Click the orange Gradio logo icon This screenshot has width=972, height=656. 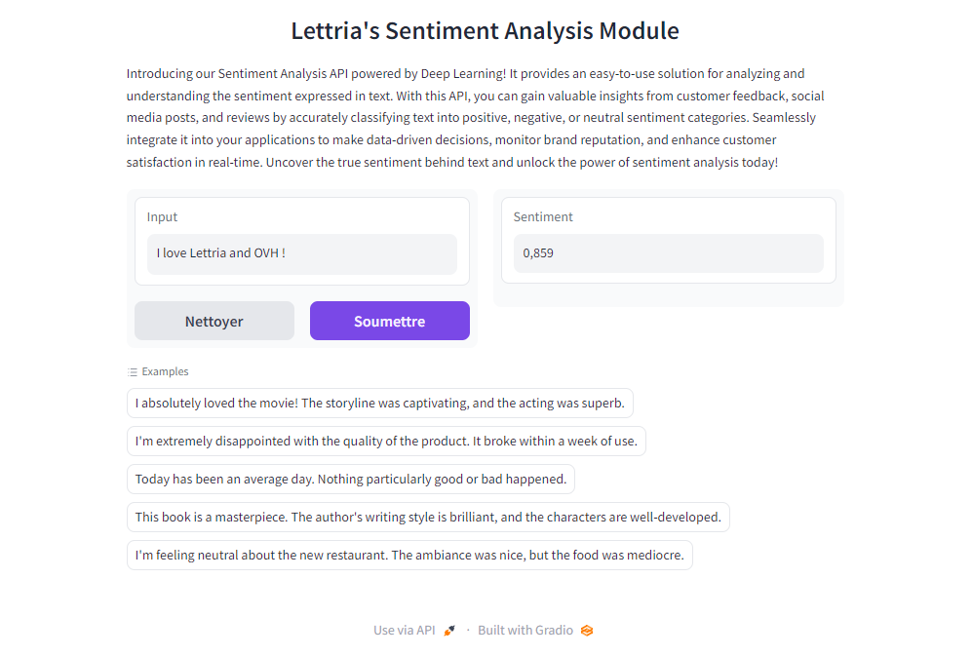tap(586, 630)
